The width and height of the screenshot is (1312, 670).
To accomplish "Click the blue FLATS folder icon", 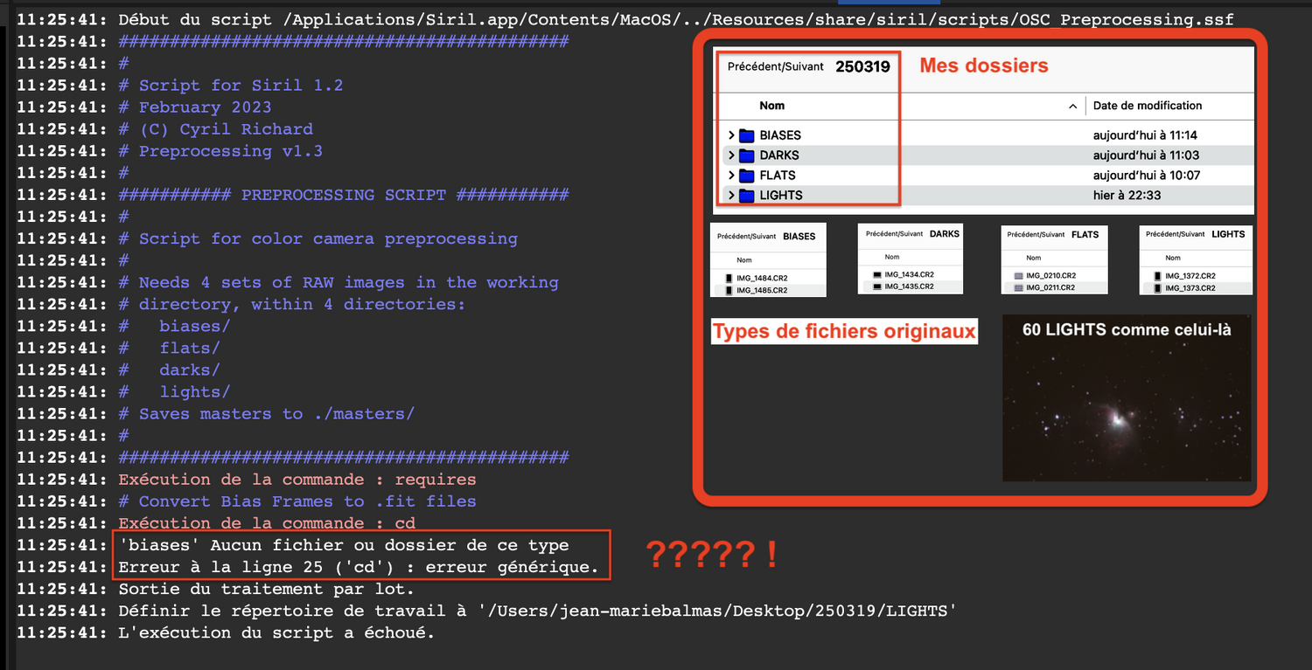I will (x=746, y=176).
